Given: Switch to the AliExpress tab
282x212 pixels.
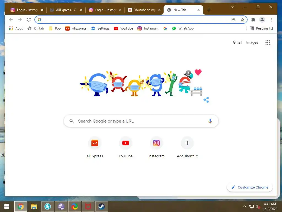Looking at the screenshot, I should (x=66, y=10).
